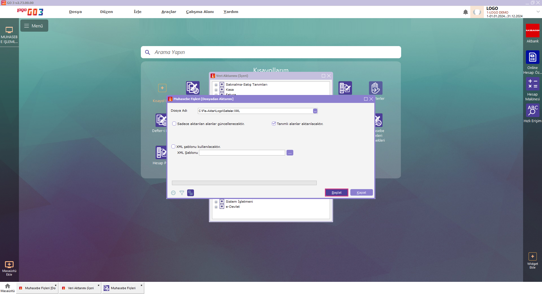Screen dimensions: 542x294
Task: Expand the Satınalma-Satış Tanımları tree node
Action: pyautogui.click(x=216, y=85)
